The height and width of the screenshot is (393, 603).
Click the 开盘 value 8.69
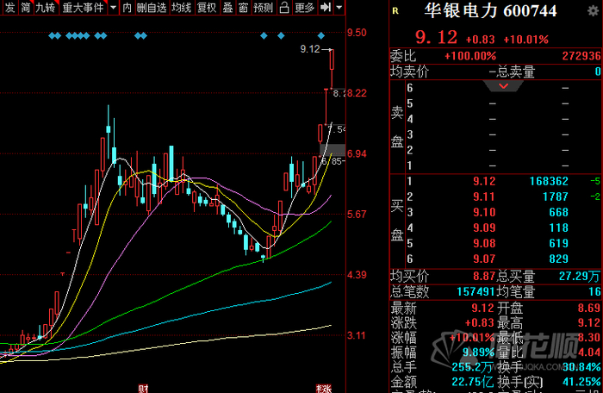tap(588, 308)
